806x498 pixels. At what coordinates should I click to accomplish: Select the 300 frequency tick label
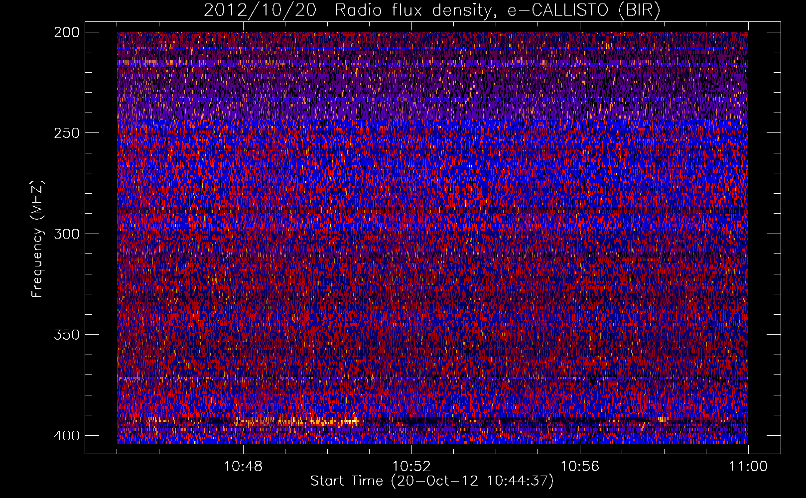[67, 234]
